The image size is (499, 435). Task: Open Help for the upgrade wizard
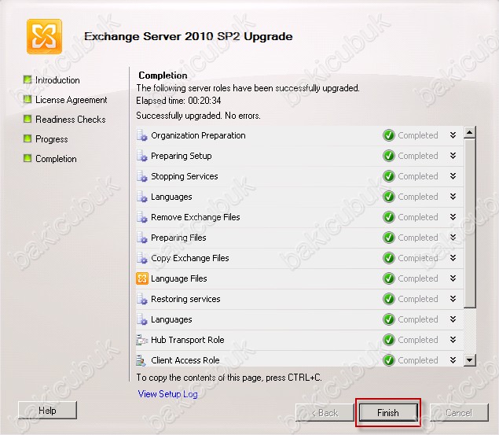[x=47, y=410]
